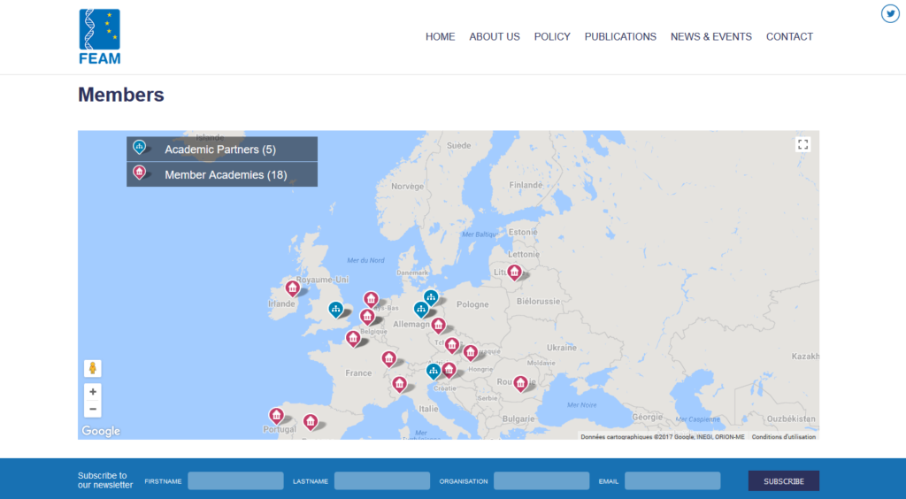Go to News & Events menu
906x499 pixels.
(710, 37)
